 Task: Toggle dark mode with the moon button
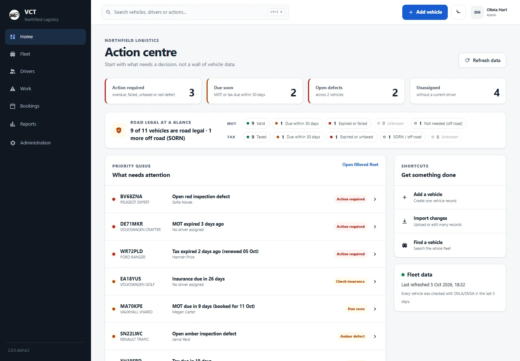(459, 12)
